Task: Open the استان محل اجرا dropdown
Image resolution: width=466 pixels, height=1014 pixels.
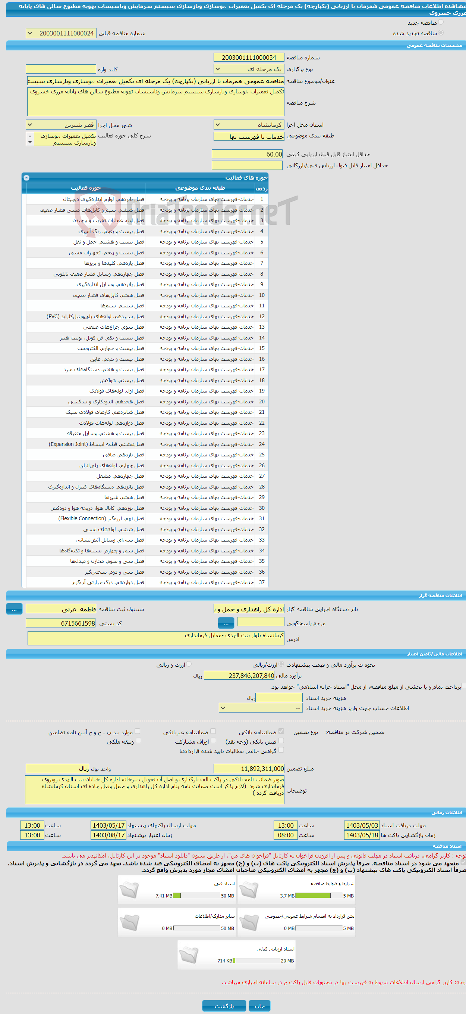Action: (249, 125)
